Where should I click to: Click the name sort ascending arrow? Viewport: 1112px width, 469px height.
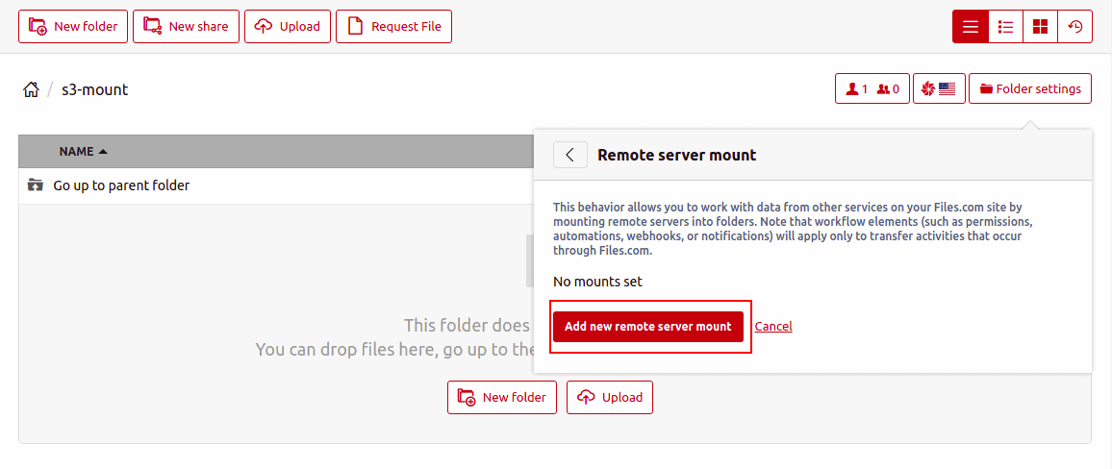pos(103,152)
